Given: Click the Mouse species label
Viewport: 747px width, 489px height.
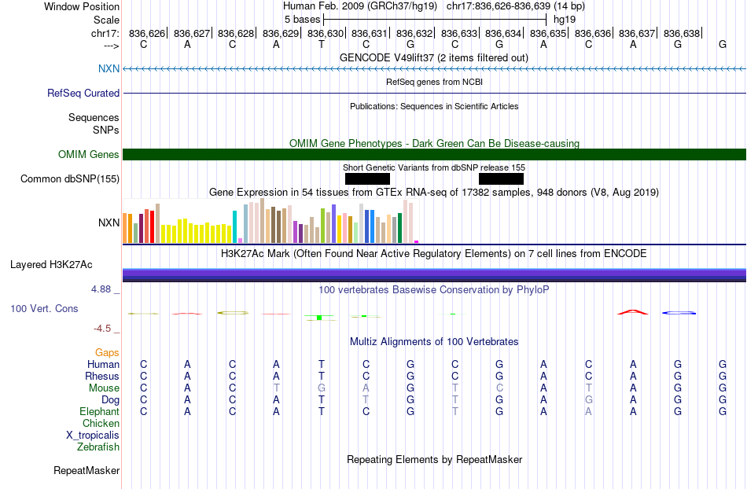Looking at the screenshot, I should (x=105, y=388).
